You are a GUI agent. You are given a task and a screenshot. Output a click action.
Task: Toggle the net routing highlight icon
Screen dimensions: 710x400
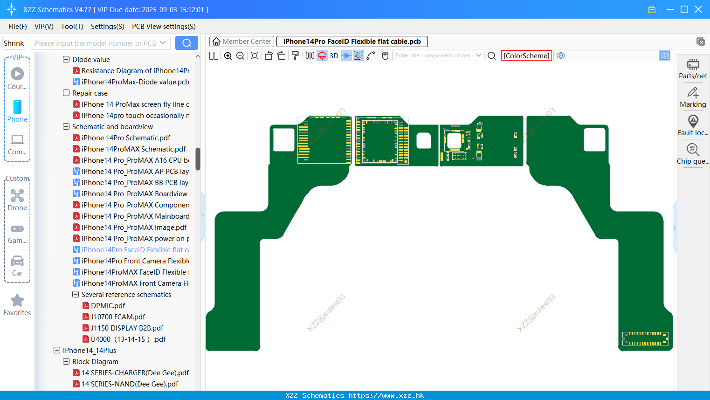click(358, 55)
